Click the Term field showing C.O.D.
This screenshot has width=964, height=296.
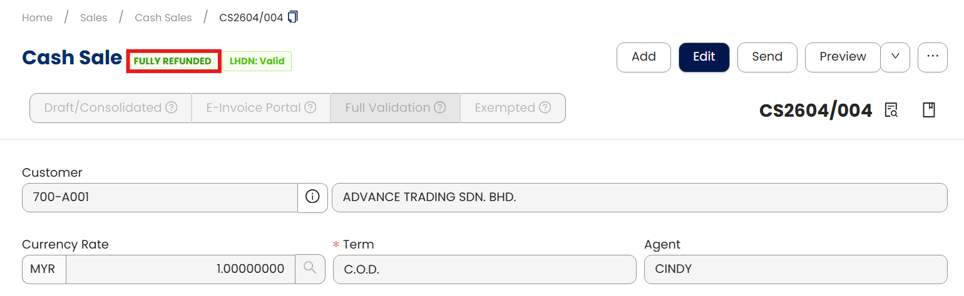point(484,269)
